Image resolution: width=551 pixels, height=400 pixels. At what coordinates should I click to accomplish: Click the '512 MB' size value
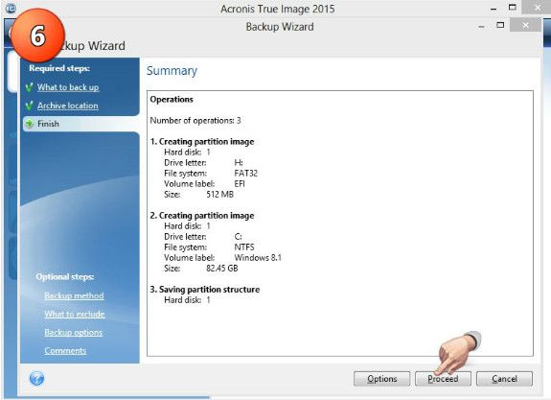[220, 194]
